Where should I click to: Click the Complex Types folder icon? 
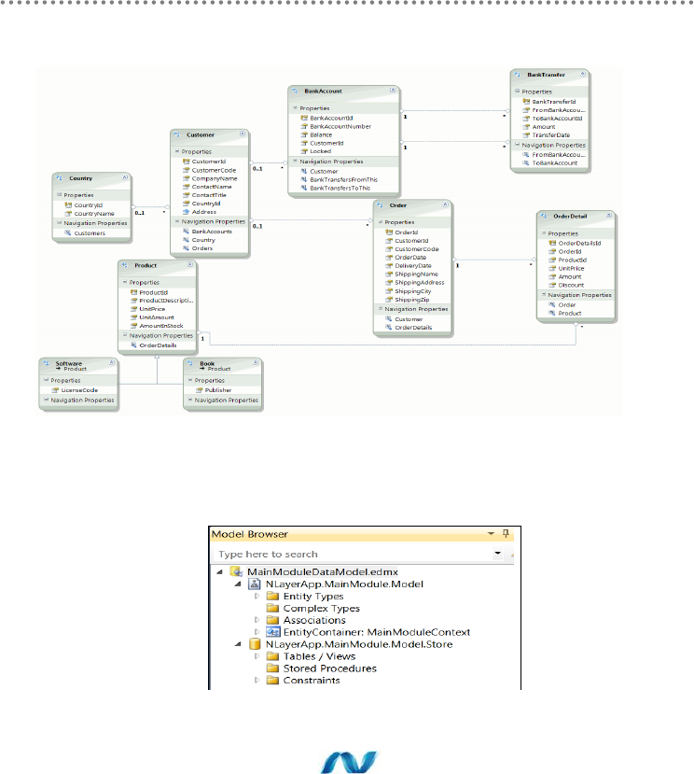tap(272, 608)
